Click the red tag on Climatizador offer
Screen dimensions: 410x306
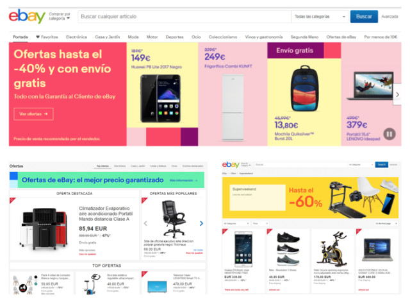[13, 201]
